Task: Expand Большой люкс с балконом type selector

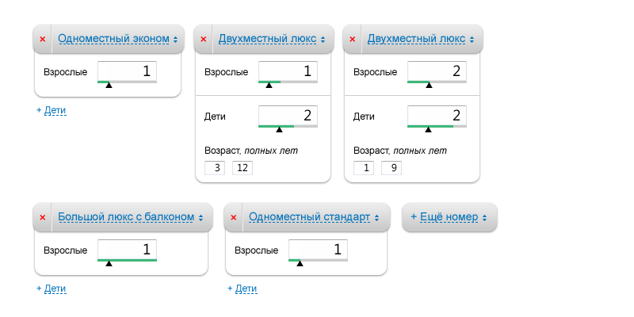Action: [x=130, y=217]
